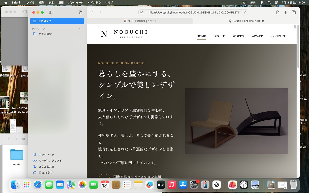Open Finder from the Dock
Viewport: 309px width, 193px height.
click(15, 185)
